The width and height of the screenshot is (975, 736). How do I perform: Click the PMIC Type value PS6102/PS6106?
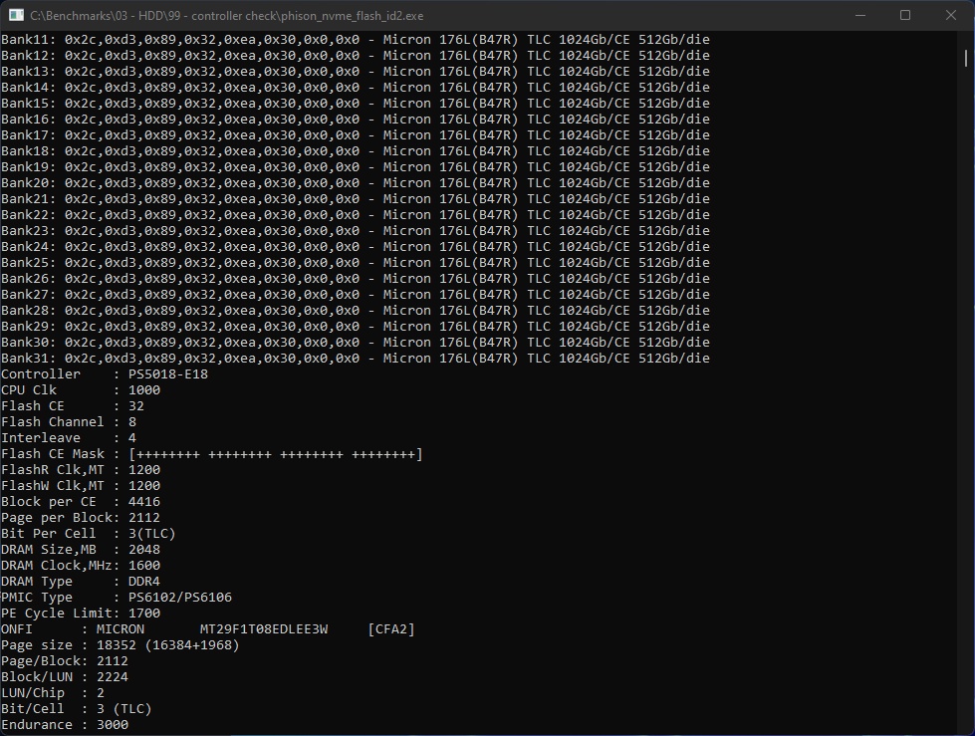pyautogui.click(x=180, y=598)
